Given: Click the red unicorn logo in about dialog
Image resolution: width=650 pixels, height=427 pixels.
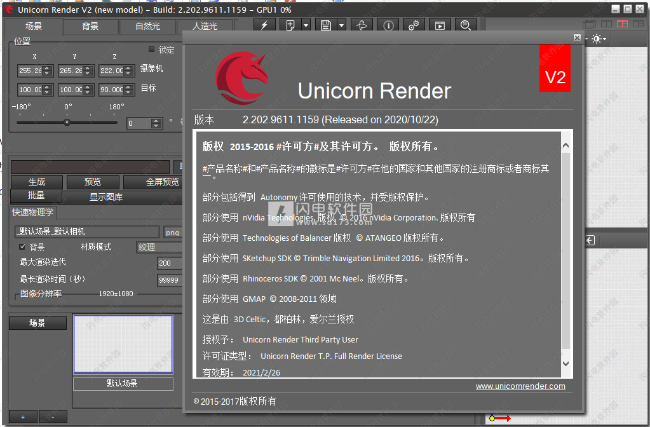Looking at the screenshot, I should coord(242,78).
